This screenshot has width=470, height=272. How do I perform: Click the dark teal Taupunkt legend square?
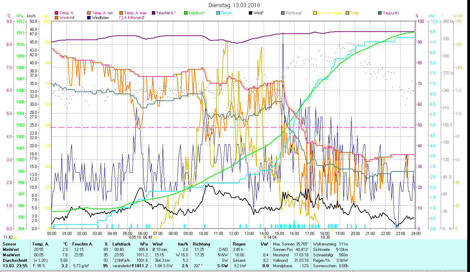(x=380, y=13)
